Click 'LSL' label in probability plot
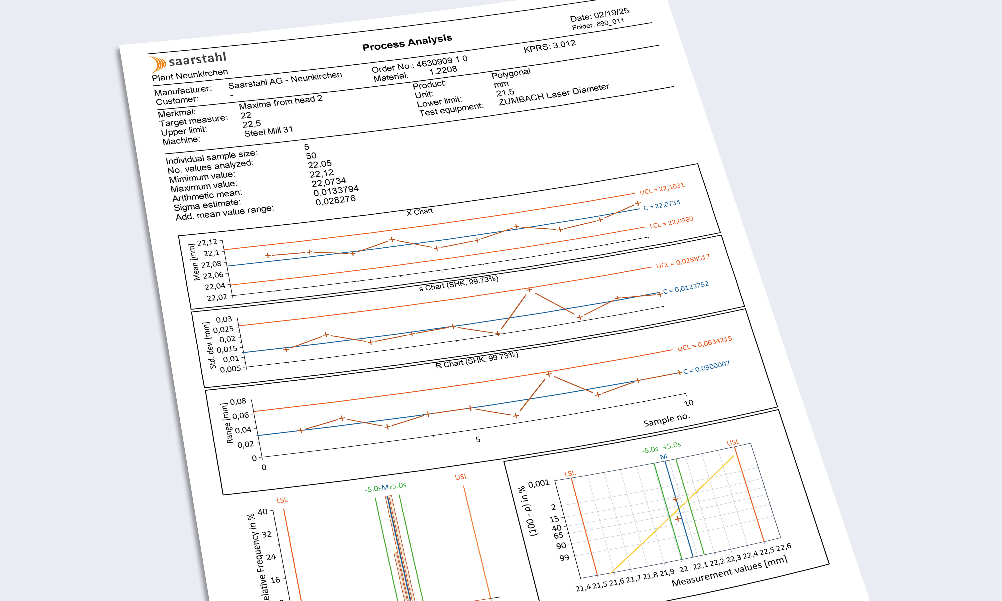The image size is (1002, 601). [570, 474]
